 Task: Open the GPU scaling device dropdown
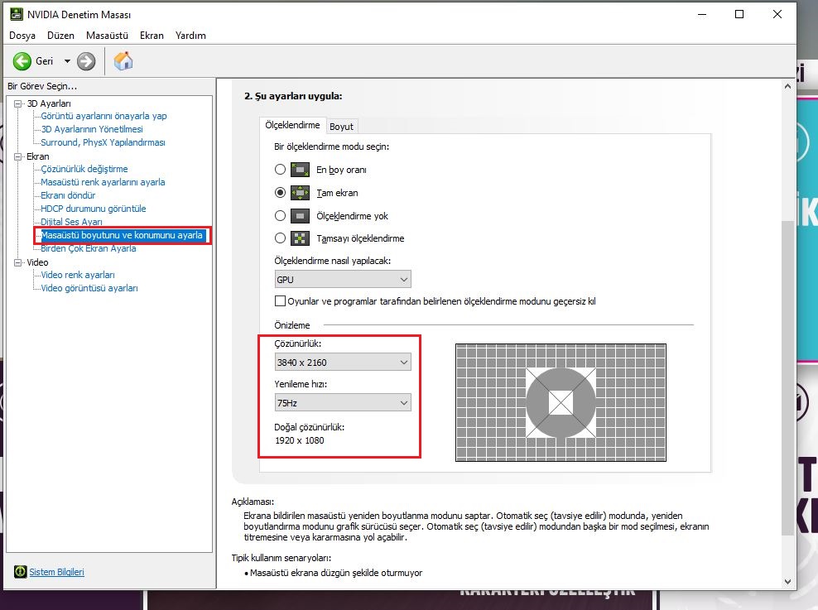343,279
